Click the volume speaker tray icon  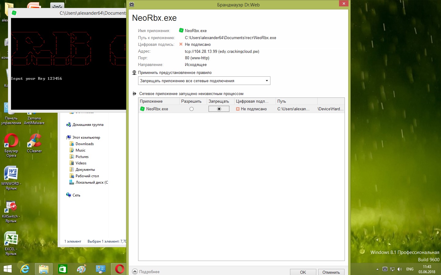pyautogui.click(x=400, y=269)
